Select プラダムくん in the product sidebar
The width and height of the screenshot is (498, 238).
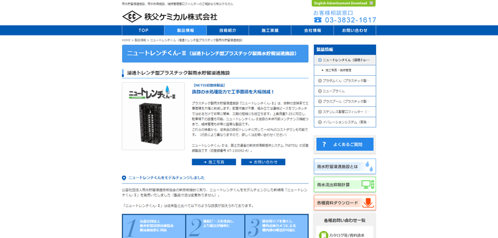(x=345, y=81)
